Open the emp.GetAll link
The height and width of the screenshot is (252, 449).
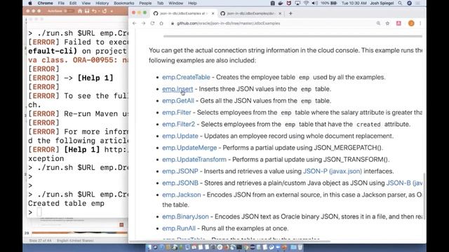[178, 101]
